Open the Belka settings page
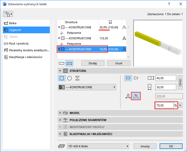 (x=26, y=23)
